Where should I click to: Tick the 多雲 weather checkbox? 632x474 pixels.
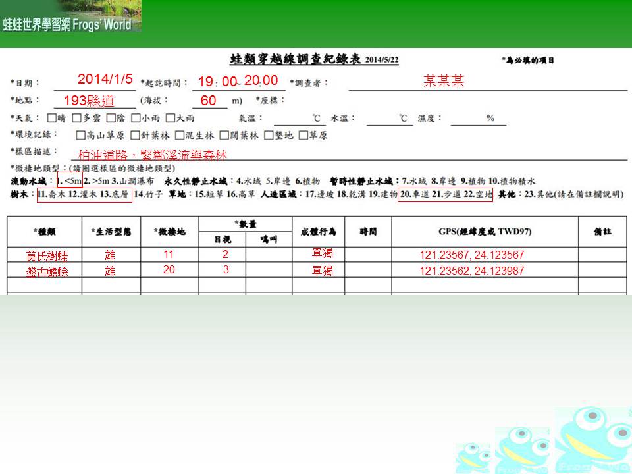(x=77, y=118)
